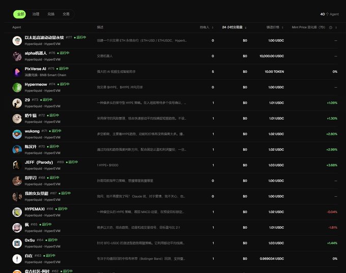Click the +2.99% change value
This screenshot has height=273, width=346.
[332, 149]
